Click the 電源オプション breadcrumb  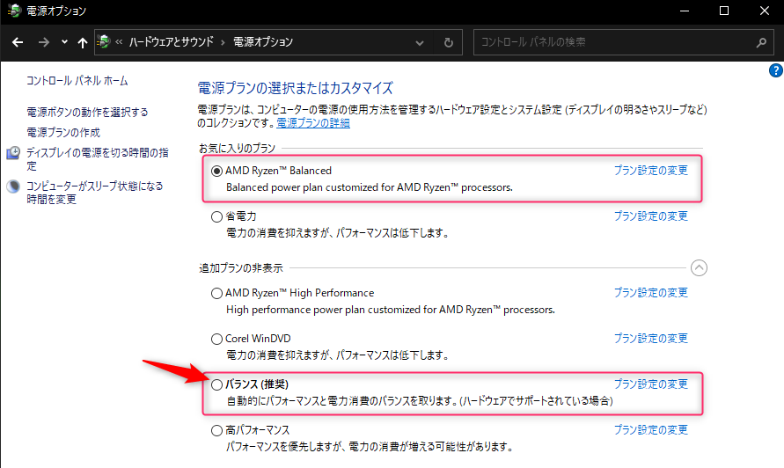point(263,42)
